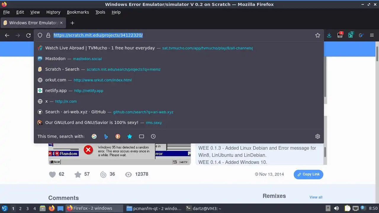Click the red X error icon in project

[88, 150]
